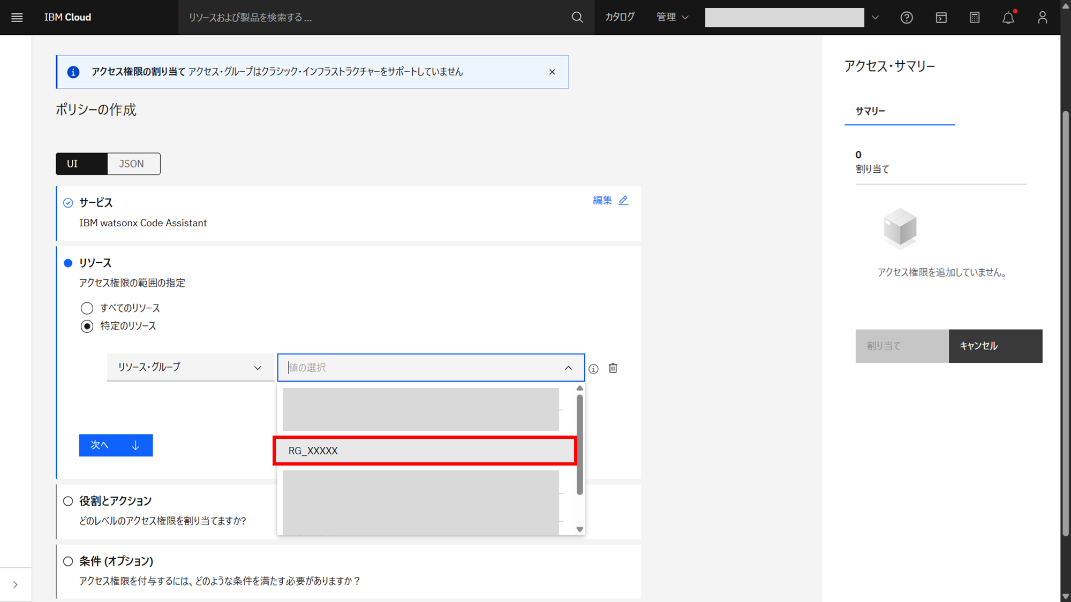Open the cost estimator calculator icon

point(975,18)
